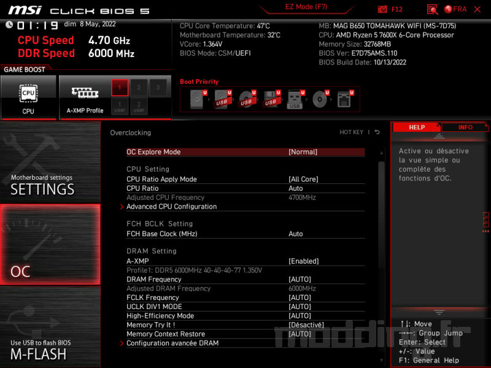The height and width of the screenshot is (368, 491).
Task: Click the settings list scrollbar thumb
Action: click(381, 214)
